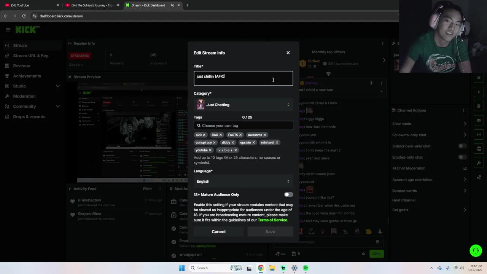The image size is (487, 274).
Task: Remove the conspiracy tag
Action: tap(214, 142)
